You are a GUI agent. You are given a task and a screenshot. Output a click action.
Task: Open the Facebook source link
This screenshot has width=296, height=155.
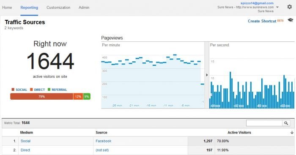tap(104, 141)
